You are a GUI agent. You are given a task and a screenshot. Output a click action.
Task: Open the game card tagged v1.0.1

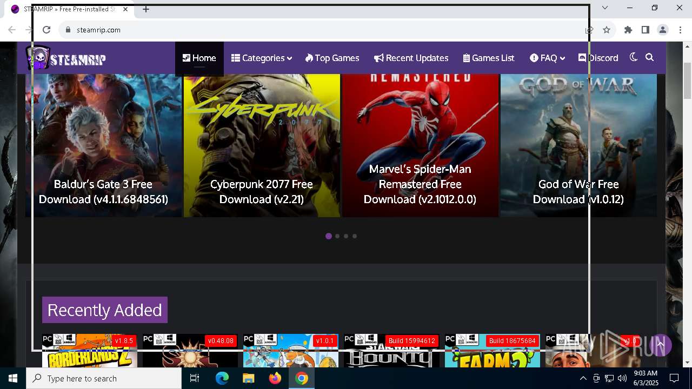[x=291, y=351]
